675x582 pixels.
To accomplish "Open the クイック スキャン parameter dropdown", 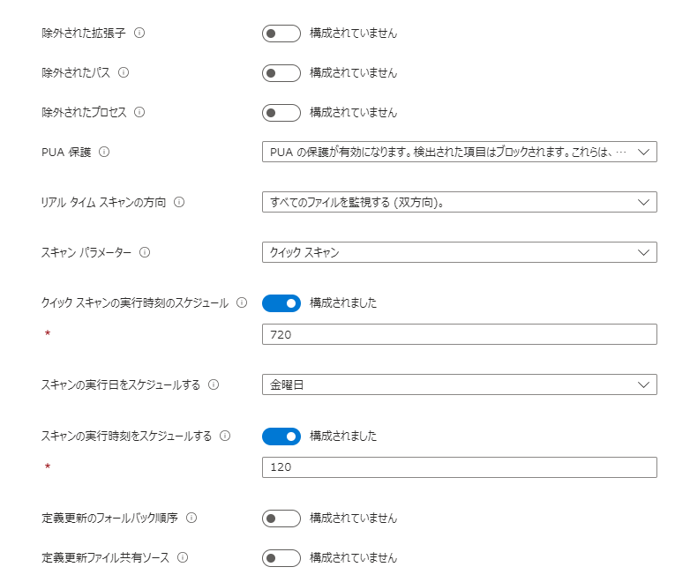I will pos(459,253).
